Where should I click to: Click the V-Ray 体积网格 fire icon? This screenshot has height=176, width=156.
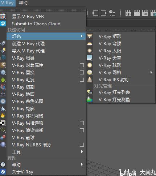[3, 116]
